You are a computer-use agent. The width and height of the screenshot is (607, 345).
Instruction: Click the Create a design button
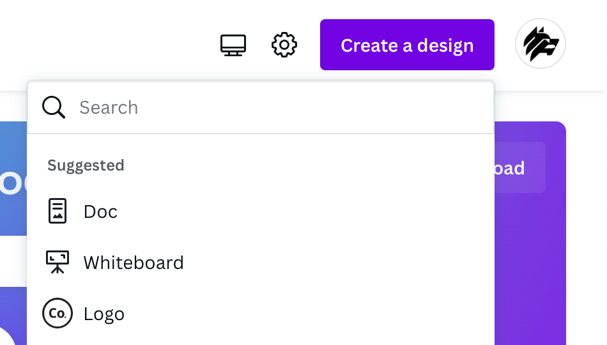(407, 45)
